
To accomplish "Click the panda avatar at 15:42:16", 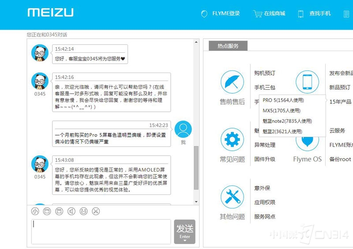I will coord(40,81).
